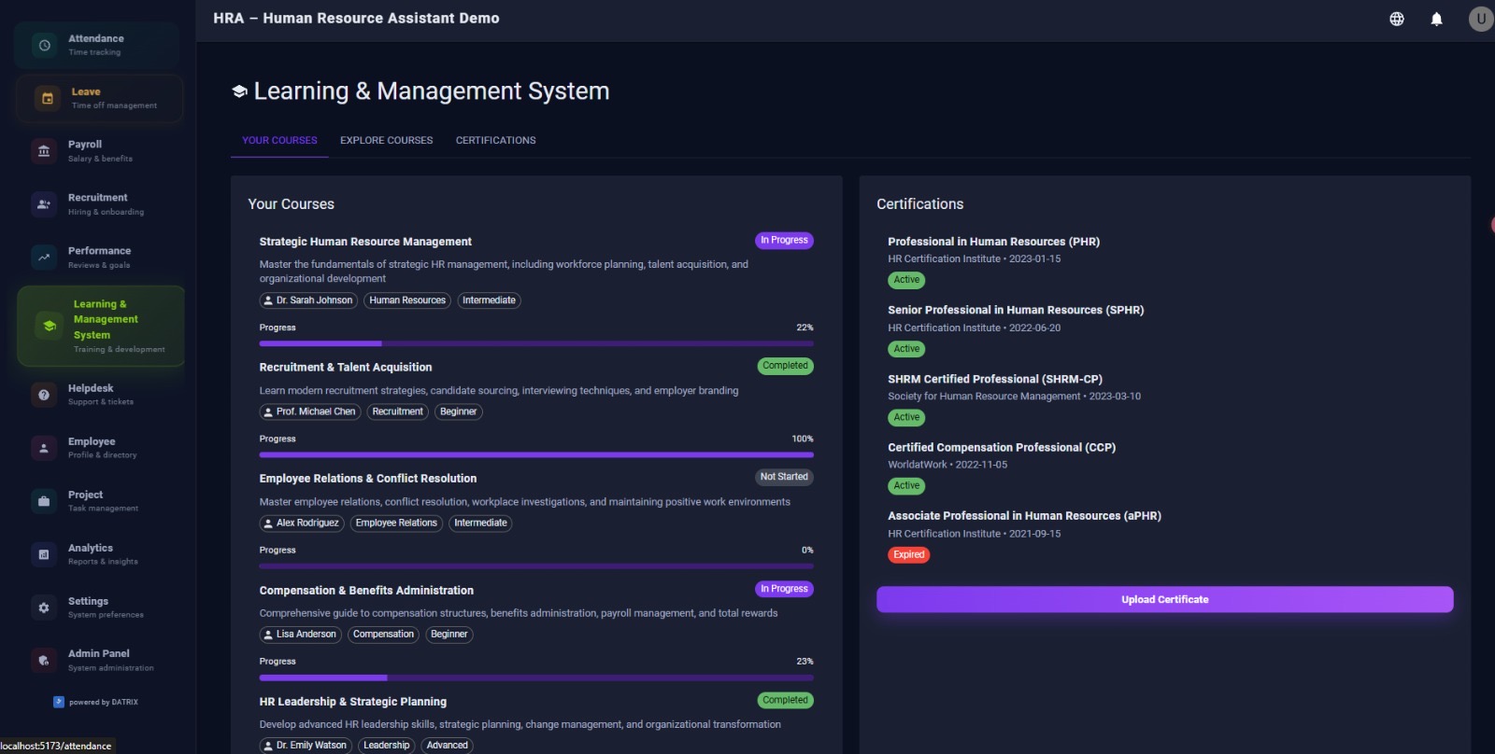Click the Expired badge on aPHR certification
This screenshot has width=1495, height=754.
pyautogui.click(x=908, y=555)
